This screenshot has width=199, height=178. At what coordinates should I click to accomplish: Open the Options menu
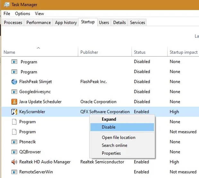(x=22, y=14)
